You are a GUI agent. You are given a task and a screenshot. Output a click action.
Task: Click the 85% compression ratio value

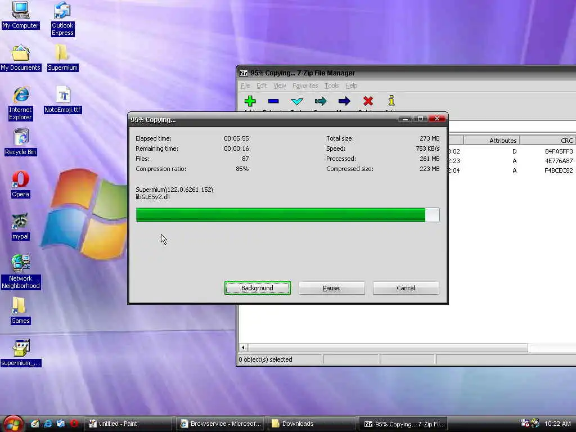[242, 169]
